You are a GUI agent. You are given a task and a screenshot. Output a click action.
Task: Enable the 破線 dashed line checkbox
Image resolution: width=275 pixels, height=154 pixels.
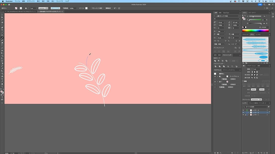[x=243, y=81]
